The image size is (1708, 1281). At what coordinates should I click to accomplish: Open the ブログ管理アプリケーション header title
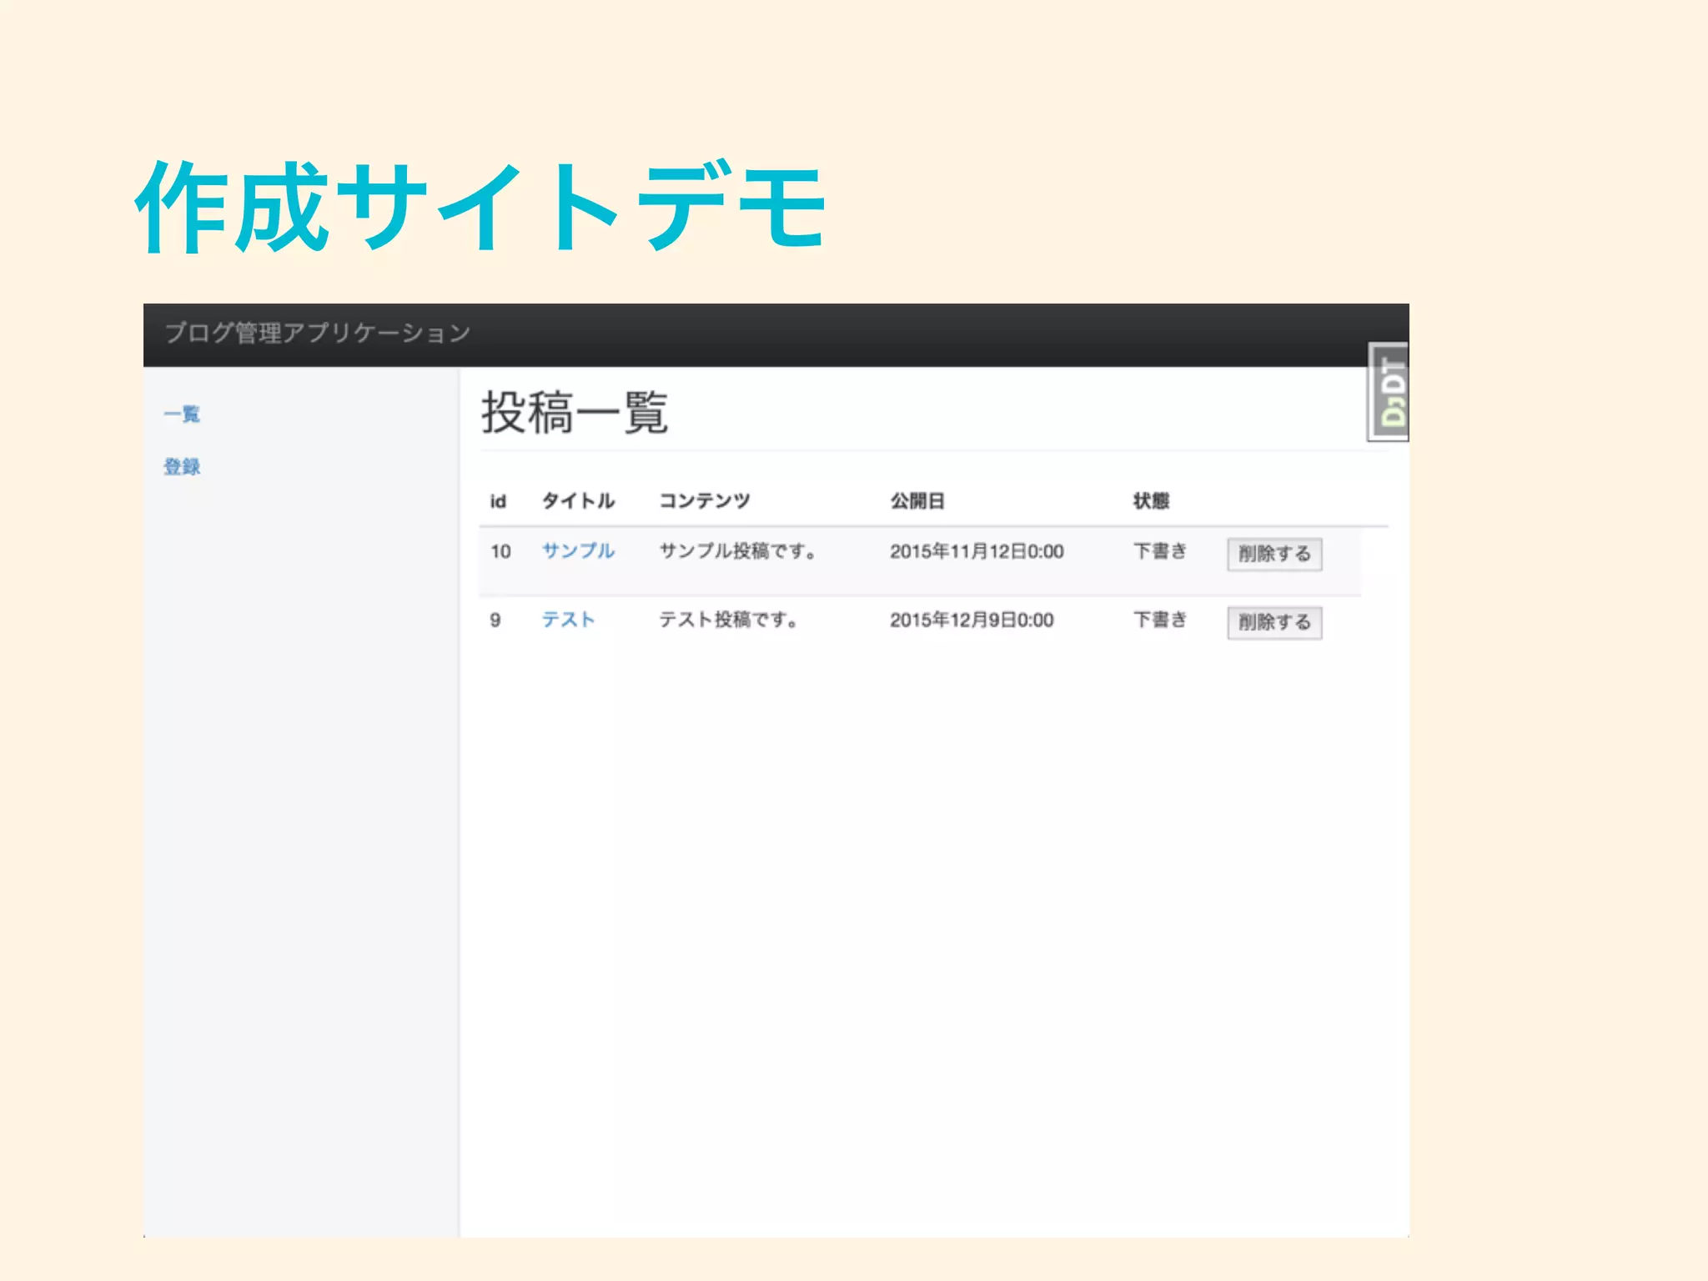318,334
